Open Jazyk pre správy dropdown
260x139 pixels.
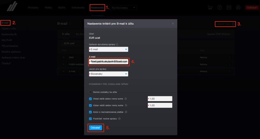click(x=108, y=74)
